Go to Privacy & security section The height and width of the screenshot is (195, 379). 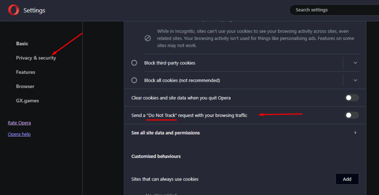[x=36, y=58]
